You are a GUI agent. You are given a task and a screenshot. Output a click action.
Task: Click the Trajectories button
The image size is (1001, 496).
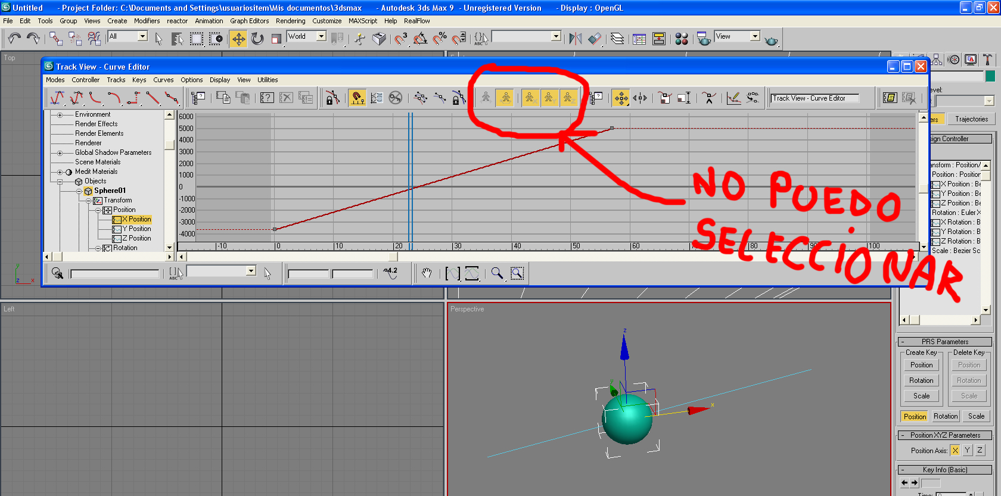point(971,119)
